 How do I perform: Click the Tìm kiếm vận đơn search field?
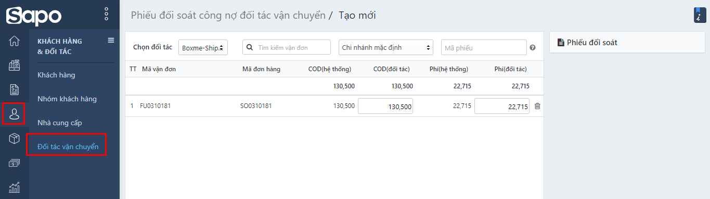click(x=287, y=47)
